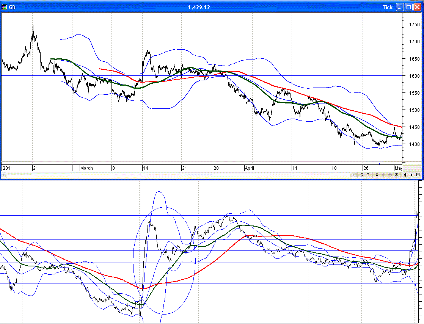Minimize the GD chart window

tap(400, 7)
